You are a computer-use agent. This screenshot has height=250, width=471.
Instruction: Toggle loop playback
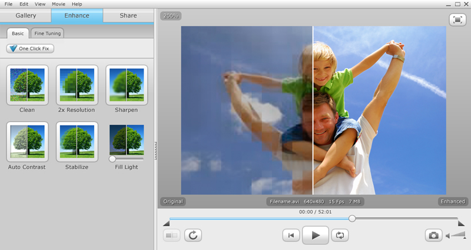[x=340, y=235]
